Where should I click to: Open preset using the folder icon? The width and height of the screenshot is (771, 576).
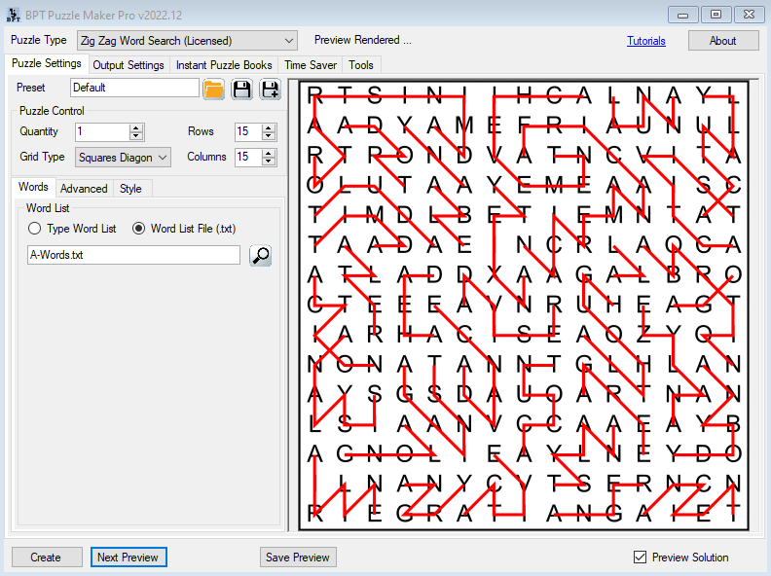coord(213,89)
